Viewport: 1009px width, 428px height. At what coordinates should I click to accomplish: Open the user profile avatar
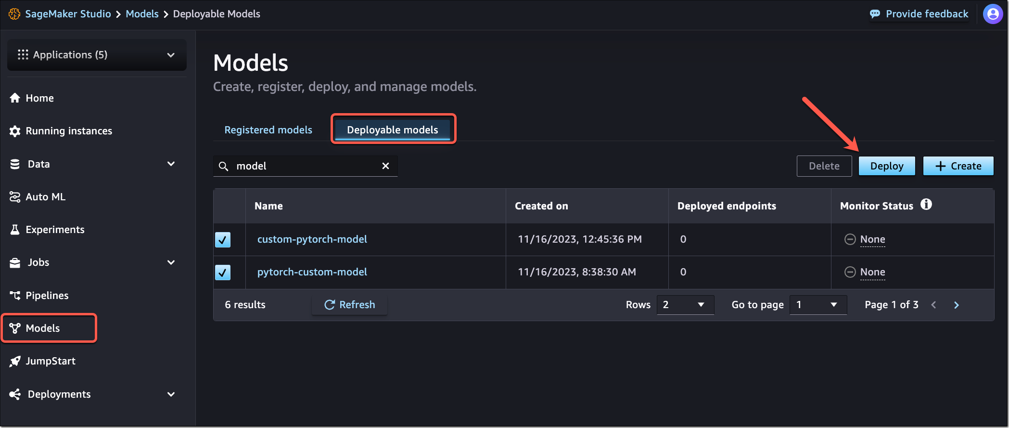993,14
